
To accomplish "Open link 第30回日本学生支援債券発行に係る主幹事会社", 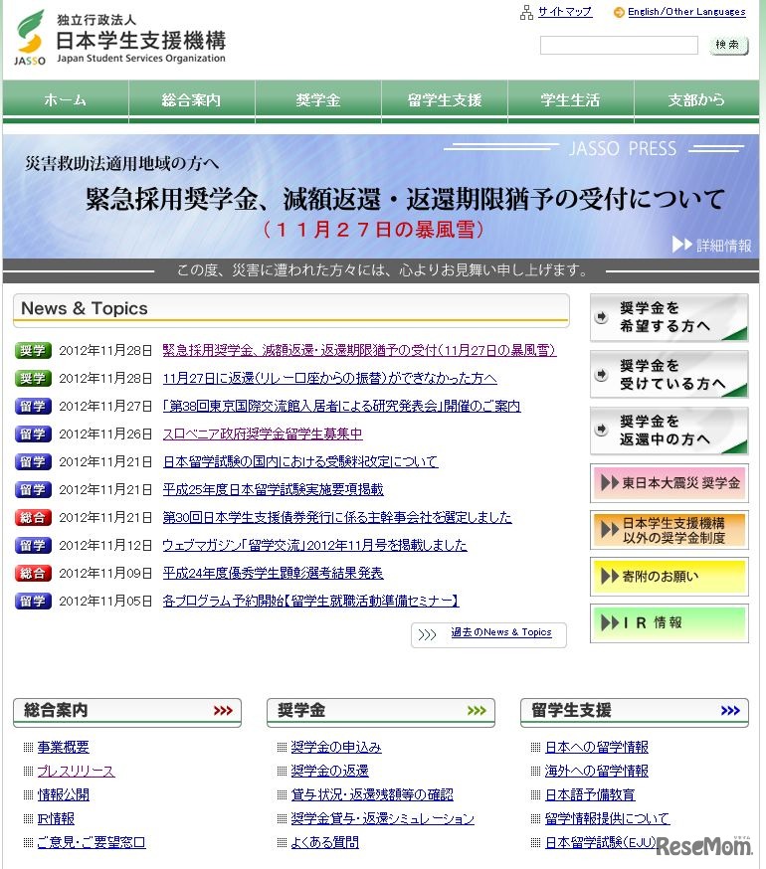I will pyautogui.click(x=336, y=517).
